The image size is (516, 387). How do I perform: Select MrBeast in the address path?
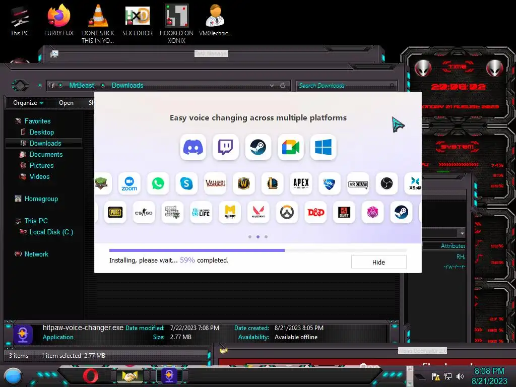point(82,85)
